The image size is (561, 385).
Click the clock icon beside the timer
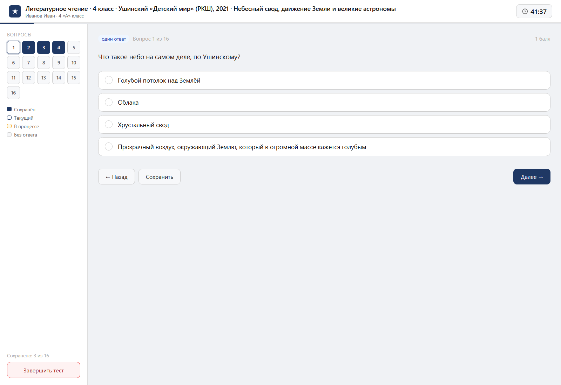pos(525,12)
